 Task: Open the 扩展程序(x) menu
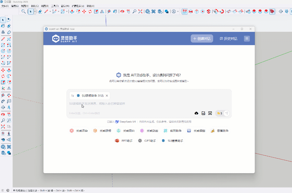click(x=78, y=6)
